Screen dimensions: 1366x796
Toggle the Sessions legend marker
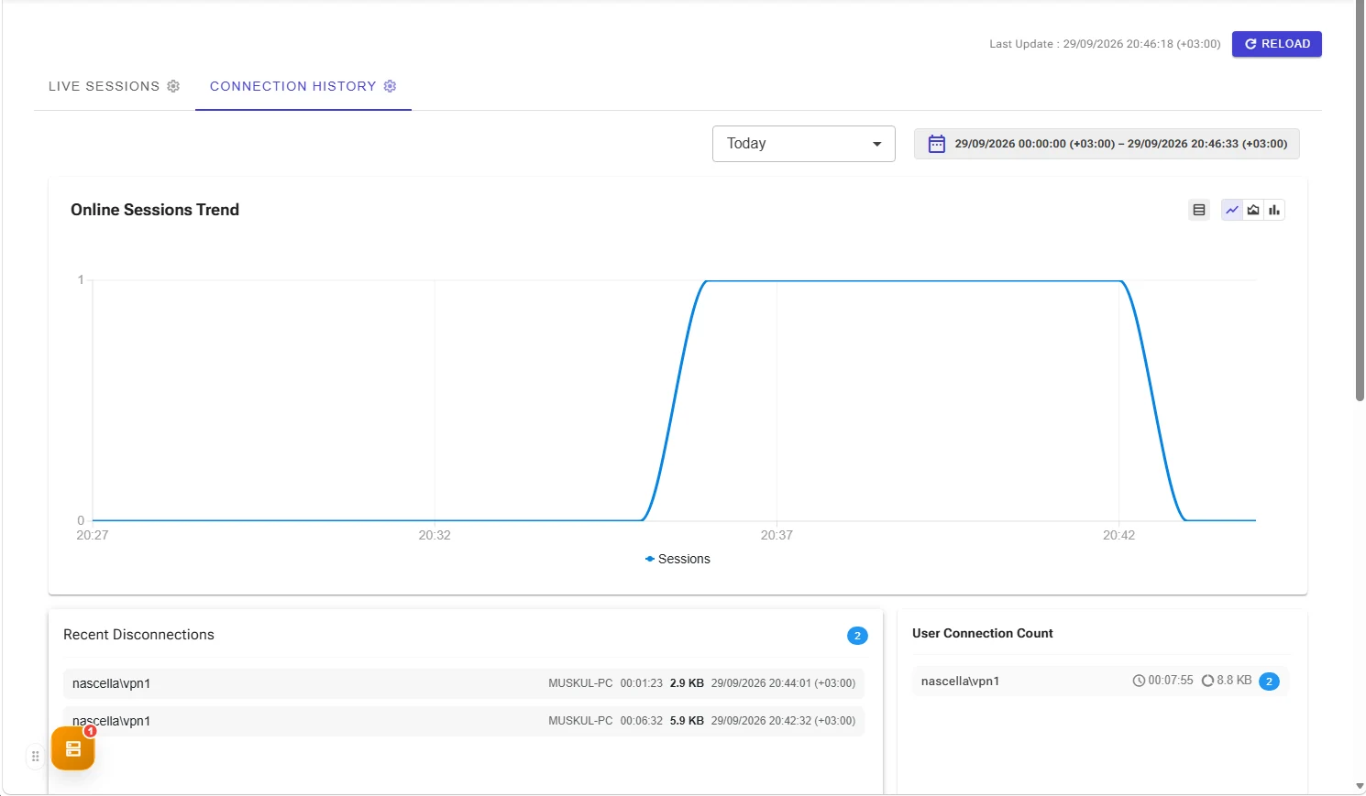pyautogui.click(x=650, y=559)
